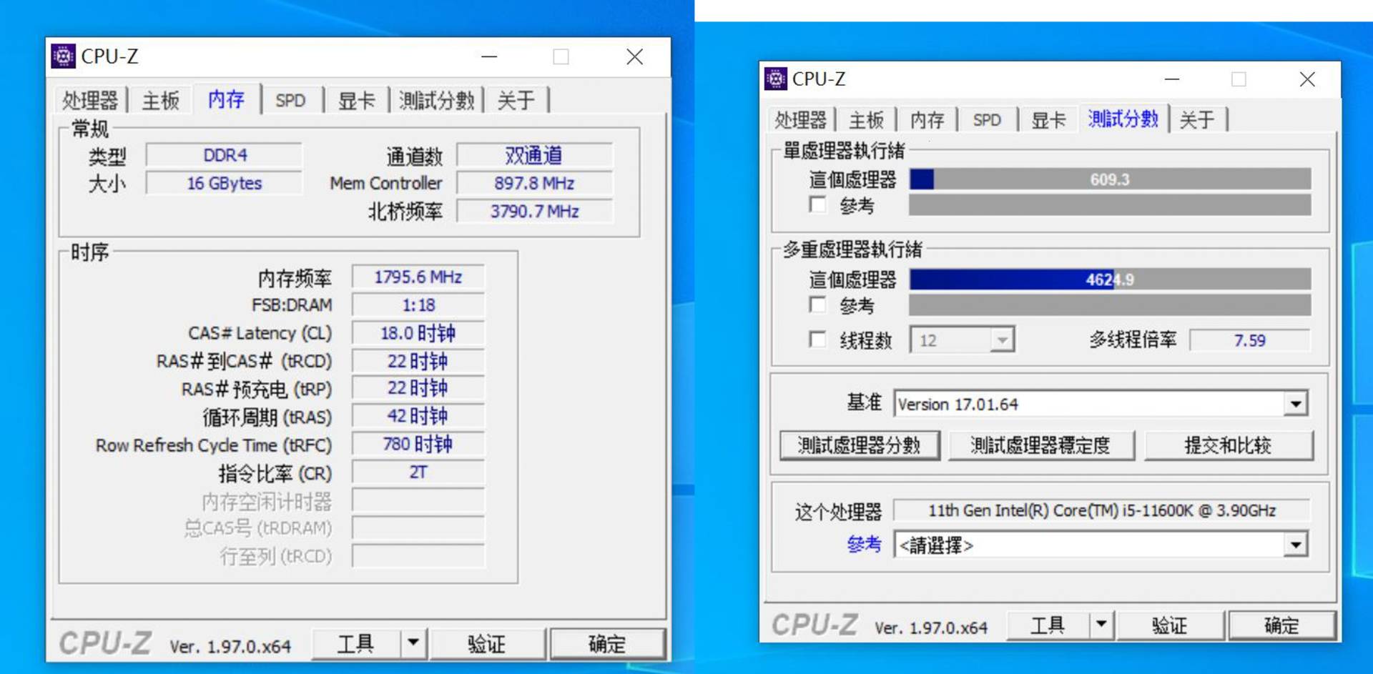
Task: Click the 測試處理器分數 button to start benchmark
Action: click(860, 445)
